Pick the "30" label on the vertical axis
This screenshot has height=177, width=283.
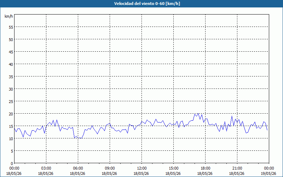pos(11,89)
